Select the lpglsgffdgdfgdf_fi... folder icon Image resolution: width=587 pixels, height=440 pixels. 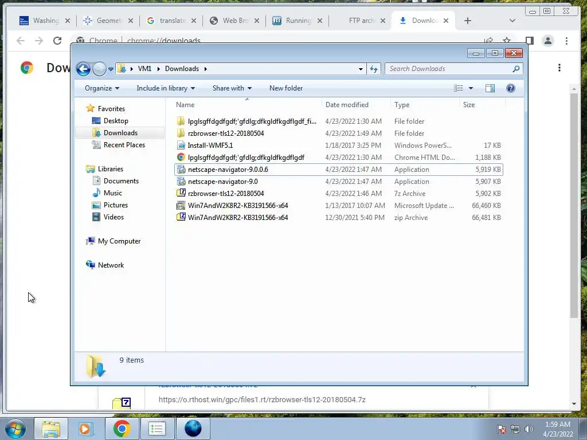pyautogui.click(x=181, y=121)
